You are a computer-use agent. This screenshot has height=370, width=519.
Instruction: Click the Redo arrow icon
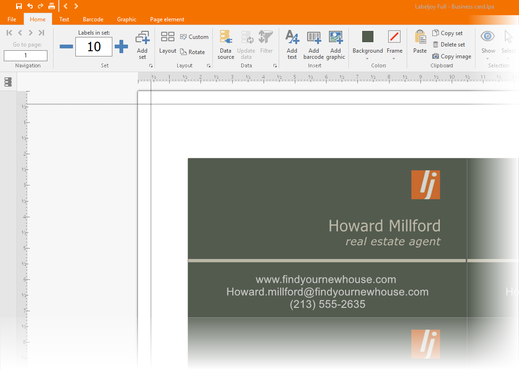pos(40,6)
